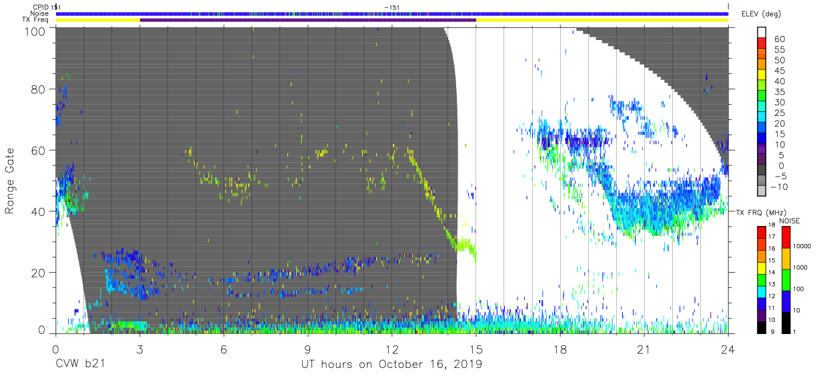Click the '60' tick on Range Gate axis

coord(39,150)
